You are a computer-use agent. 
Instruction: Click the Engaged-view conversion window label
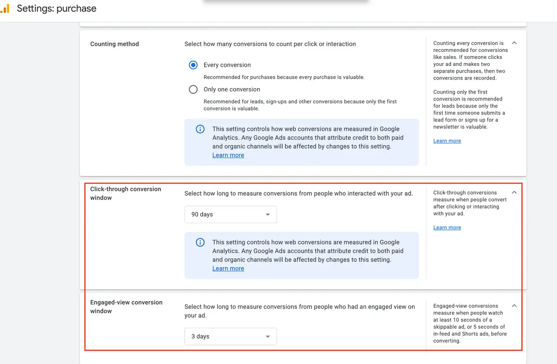[x=126, y=307]
